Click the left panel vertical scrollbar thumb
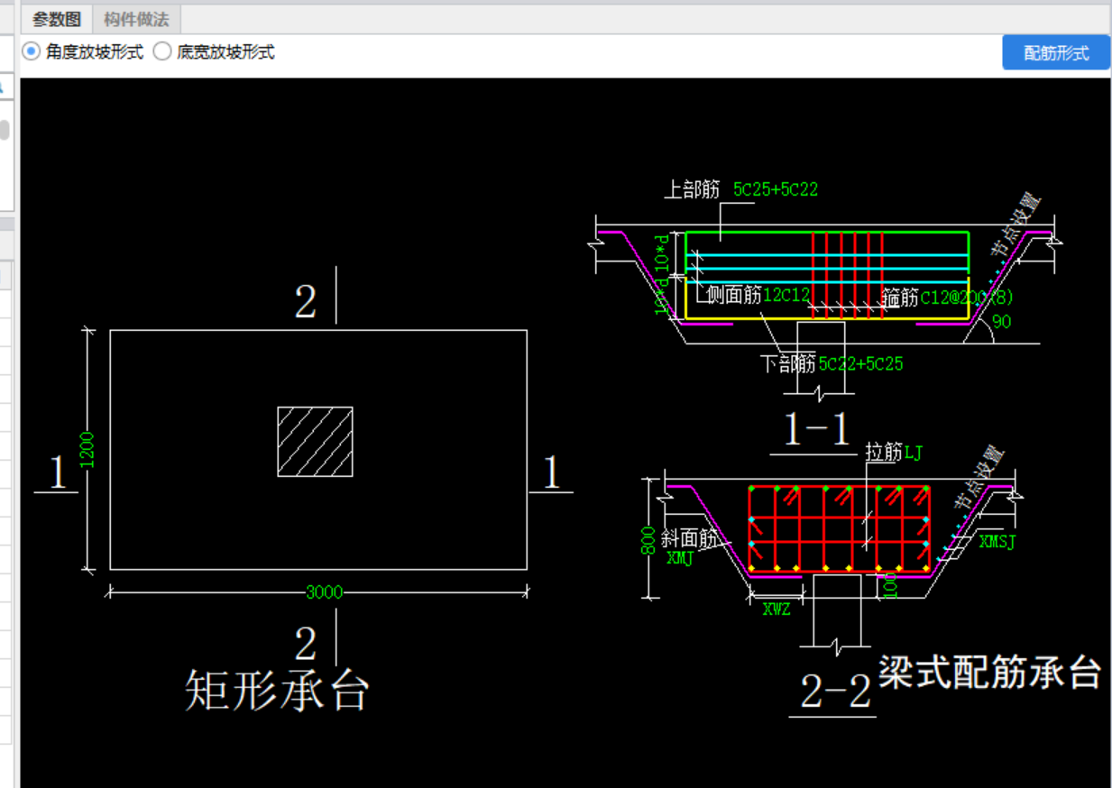 pos(5,129)
